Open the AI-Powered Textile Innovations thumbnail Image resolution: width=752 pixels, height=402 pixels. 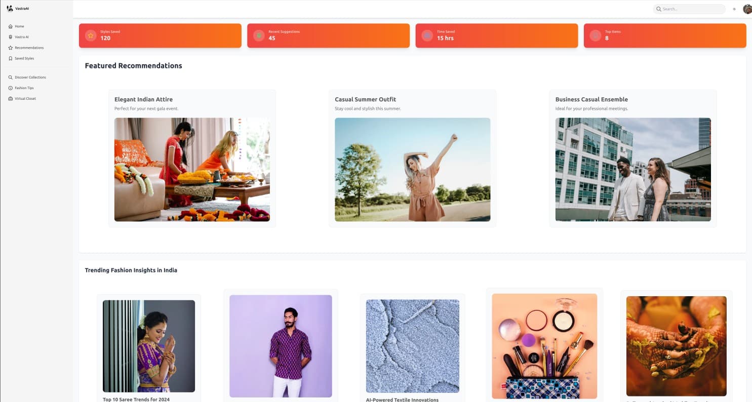[412, 346]
